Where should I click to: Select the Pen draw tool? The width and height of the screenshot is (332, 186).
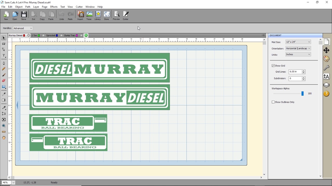tap(4, 63)
